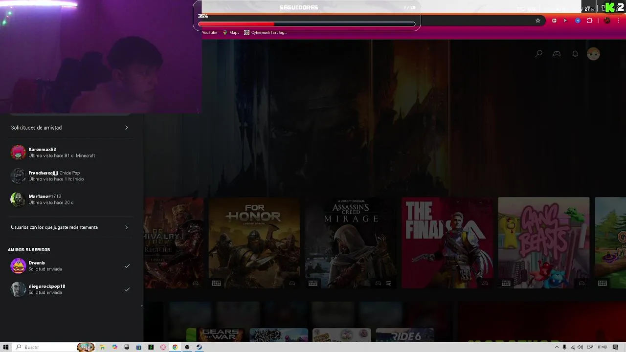Screen dimensions: 626x352
Task: Open suggested friend Dreenis profile
Action: (71, 266)
